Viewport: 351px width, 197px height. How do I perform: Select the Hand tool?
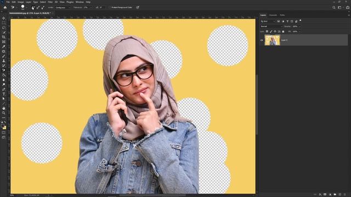4,108
